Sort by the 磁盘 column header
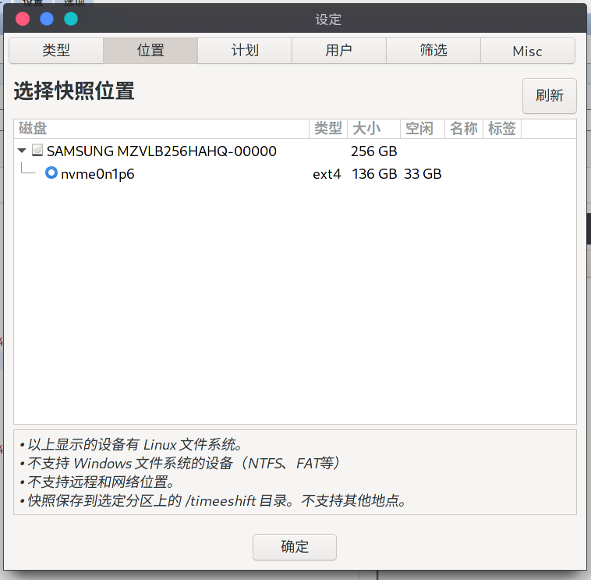The image size is (591, 580). point(161,129)
